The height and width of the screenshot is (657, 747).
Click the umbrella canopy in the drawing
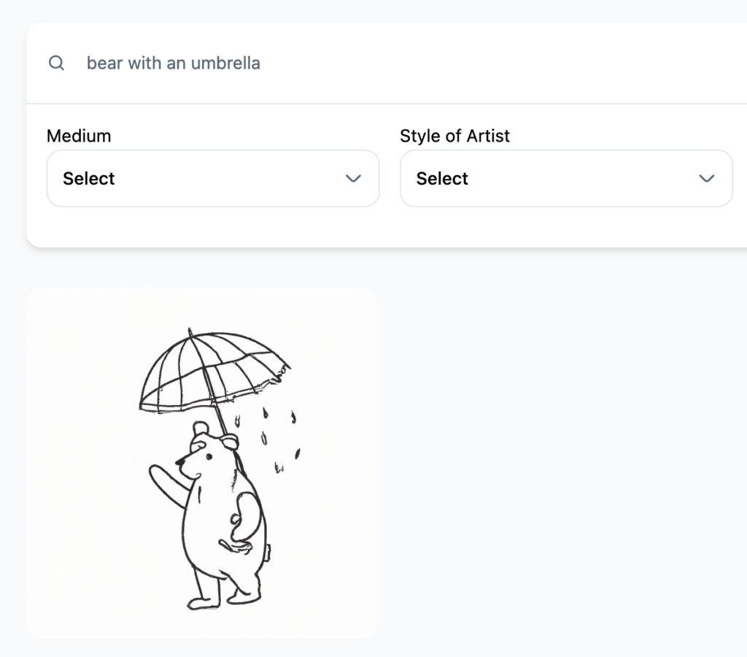[x=212, y=369]
